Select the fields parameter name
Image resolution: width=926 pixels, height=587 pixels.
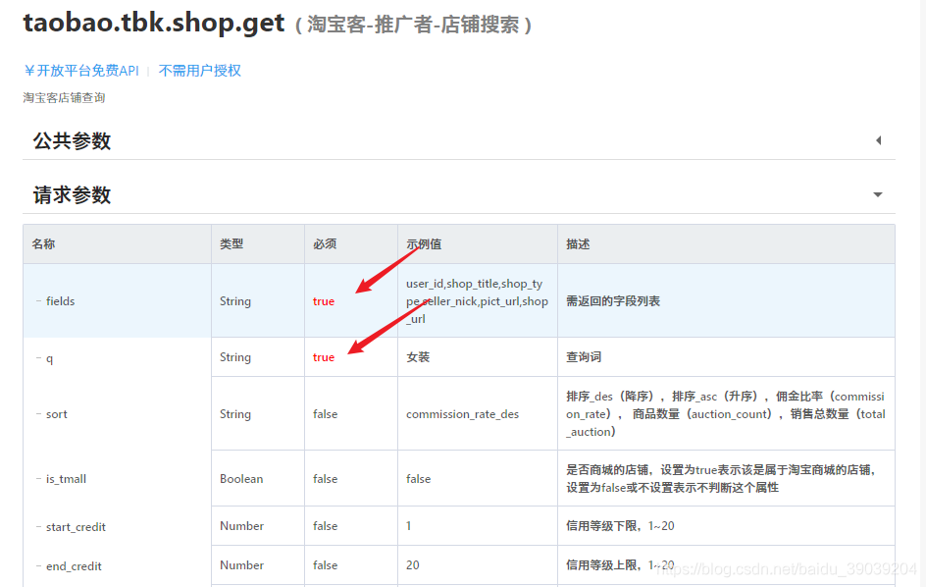pyautogui.click(x=60, y=301)
